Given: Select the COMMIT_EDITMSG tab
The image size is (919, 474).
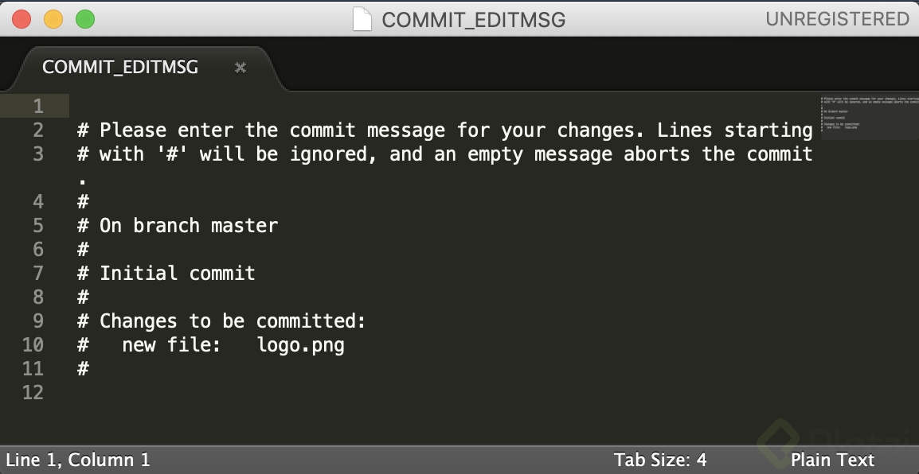Looking at the screenshot, I should pos(119,68).
